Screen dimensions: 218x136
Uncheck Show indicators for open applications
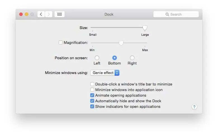click(92, 106)
